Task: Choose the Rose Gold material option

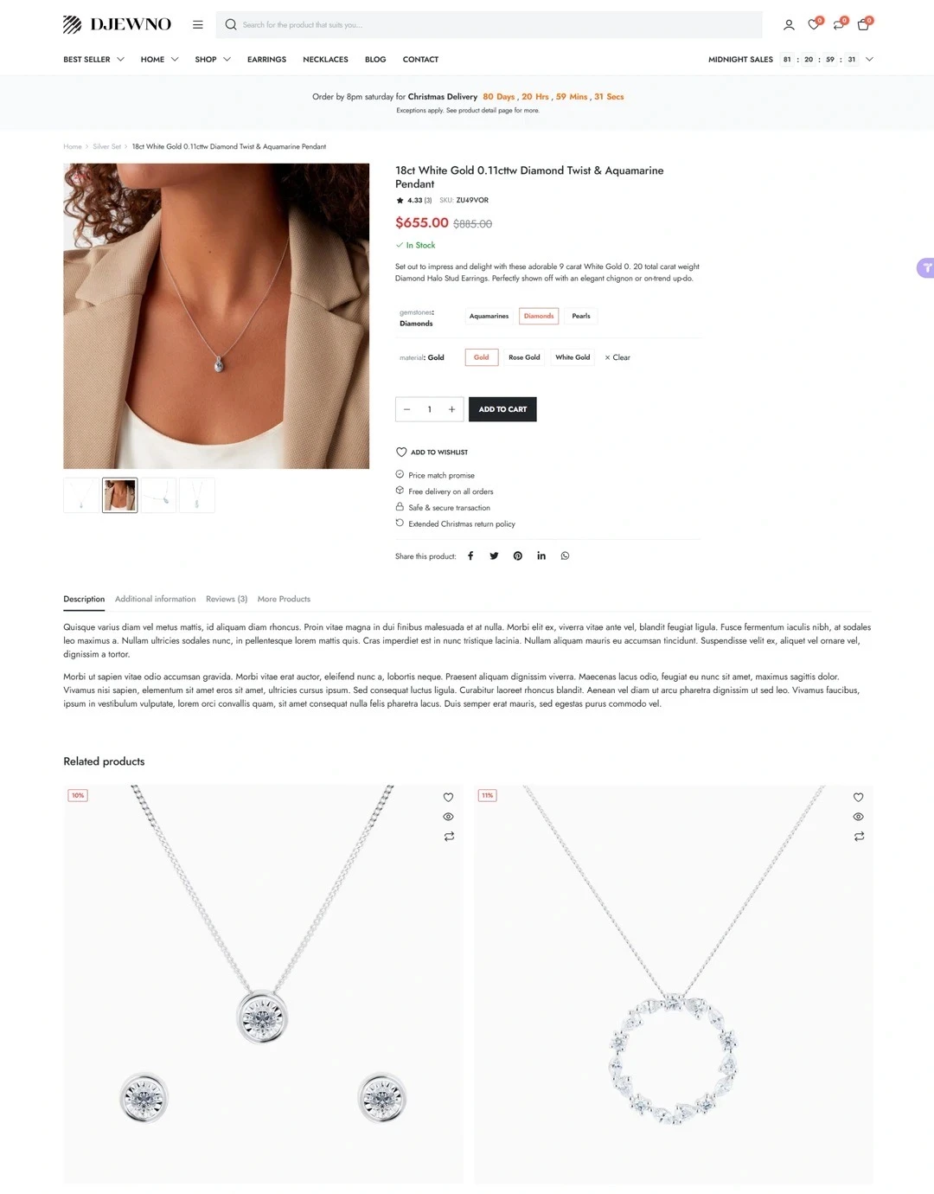Action: (x=524, y=357)
